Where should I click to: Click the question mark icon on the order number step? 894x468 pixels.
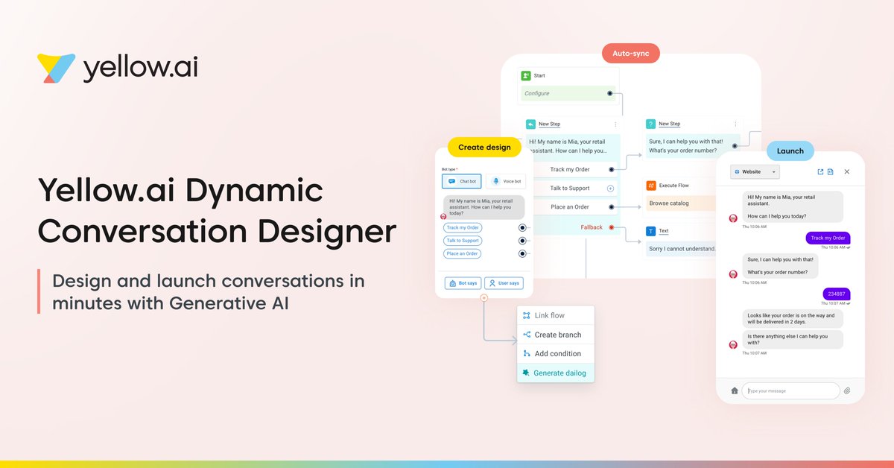pyautogui.click(x=650, y=124)
